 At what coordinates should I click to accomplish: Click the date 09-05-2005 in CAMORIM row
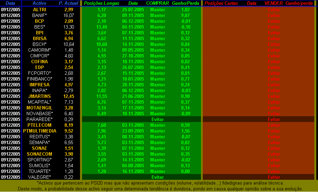[133, 50]
